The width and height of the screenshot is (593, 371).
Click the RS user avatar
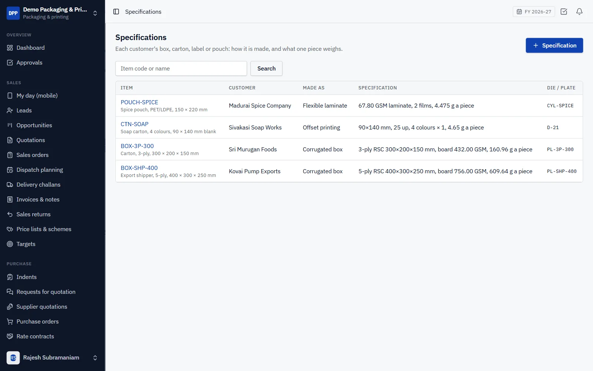tap(13, 358)
